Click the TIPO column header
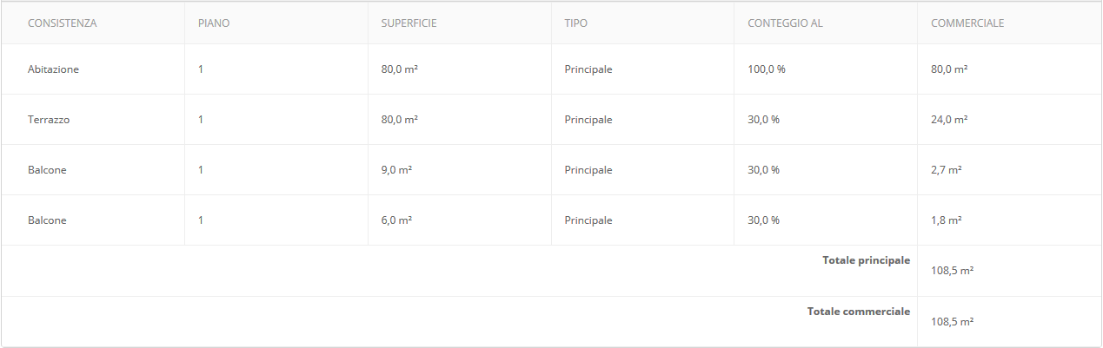The image size is (1103, 348). [x=575, y=23]
